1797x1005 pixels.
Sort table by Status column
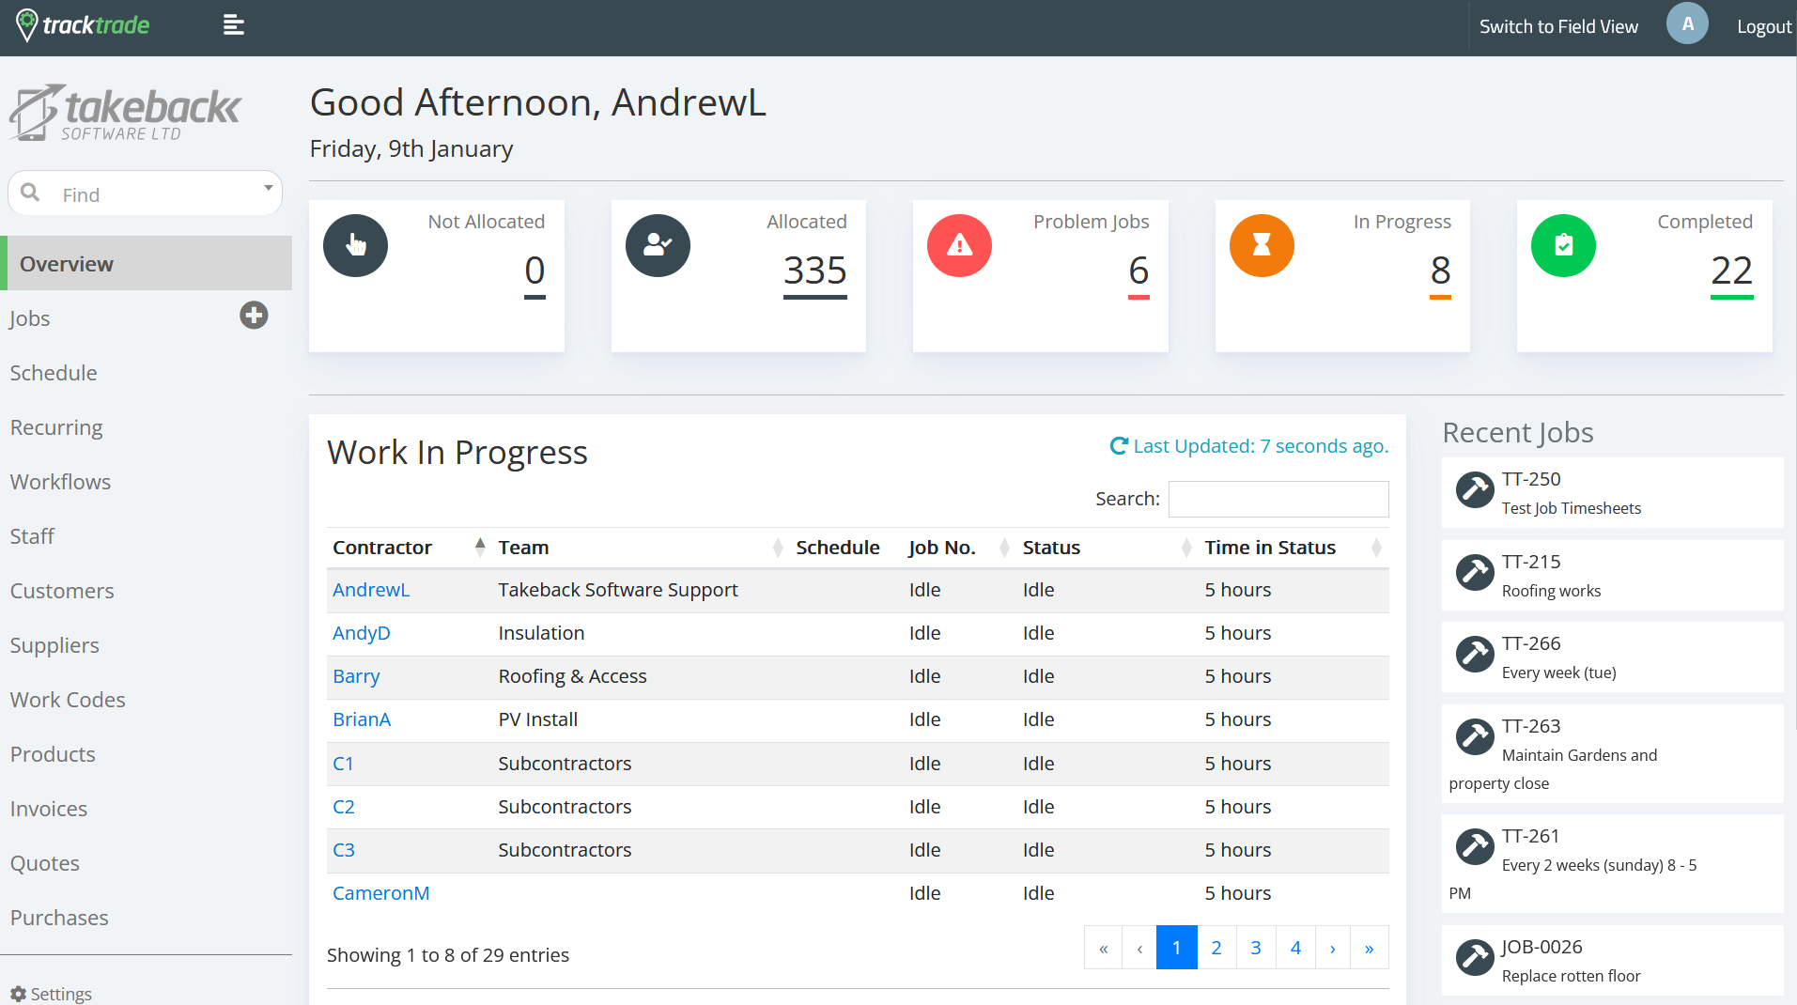click(x=1108, y=548)
